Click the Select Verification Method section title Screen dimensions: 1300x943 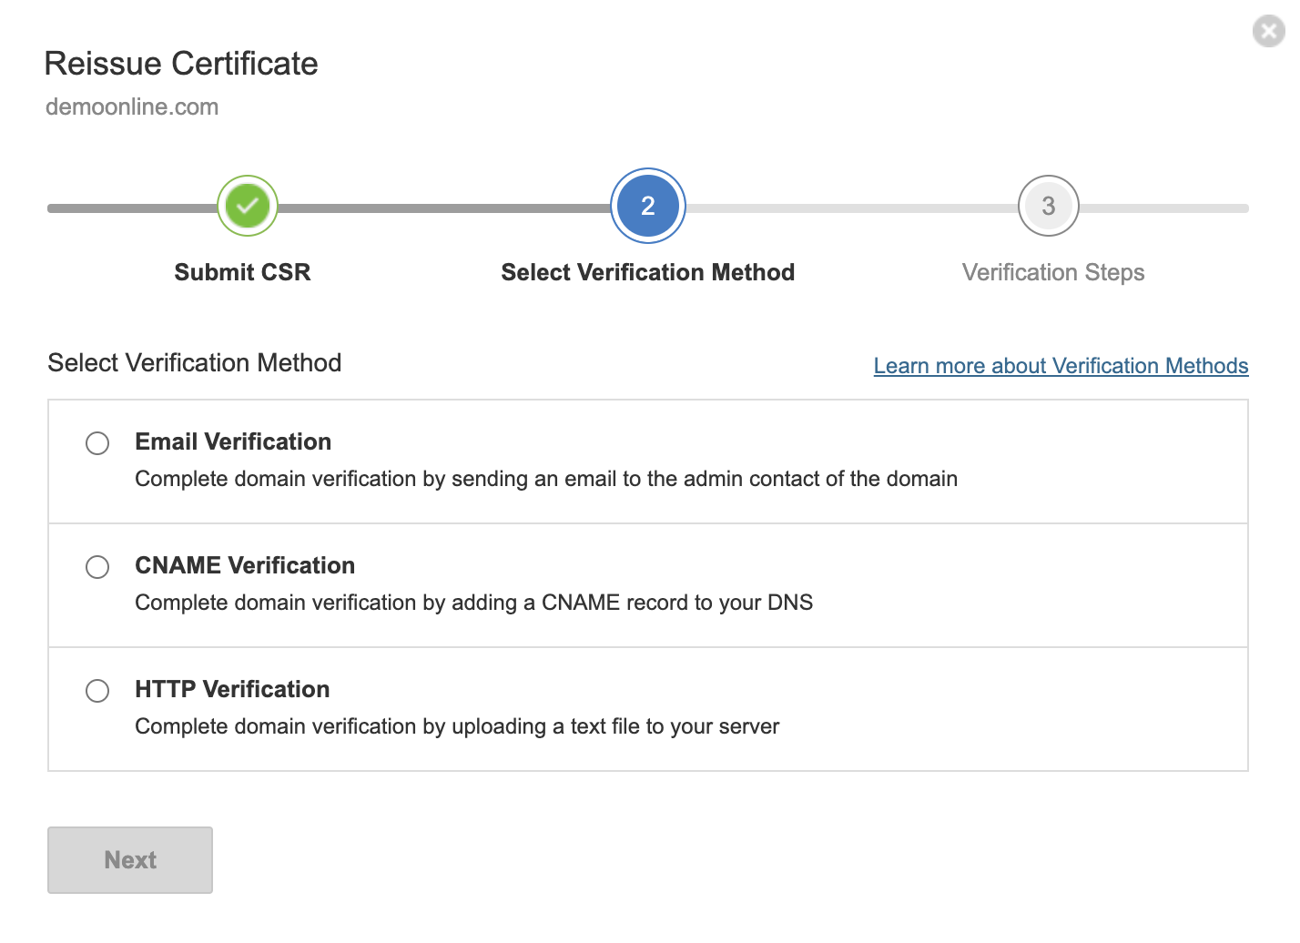point(194,362)
